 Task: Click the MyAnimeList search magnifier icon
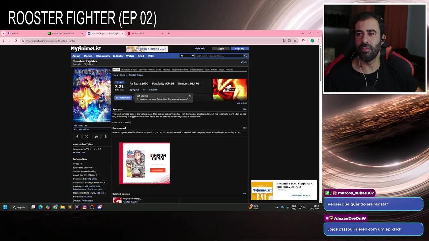click(245, 56)
